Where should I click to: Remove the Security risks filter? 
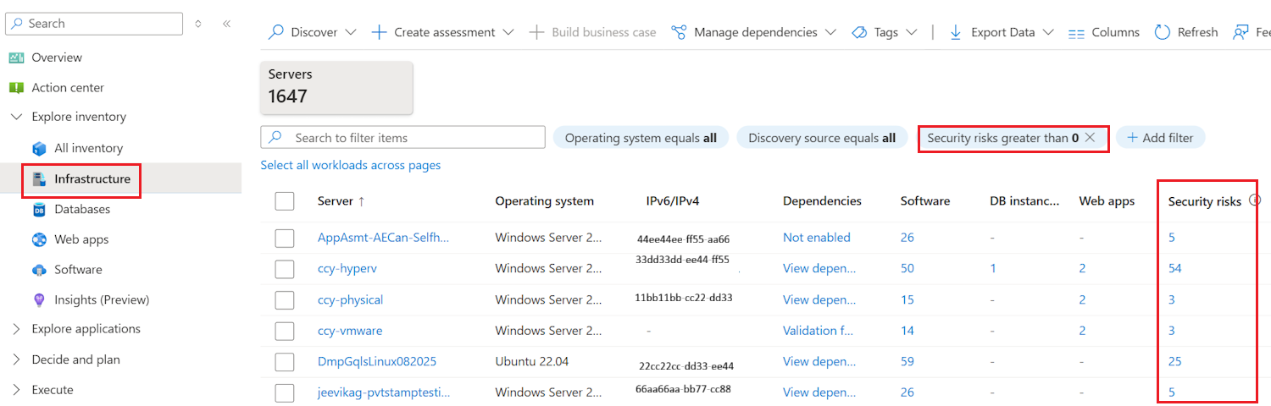point(1091,137)
